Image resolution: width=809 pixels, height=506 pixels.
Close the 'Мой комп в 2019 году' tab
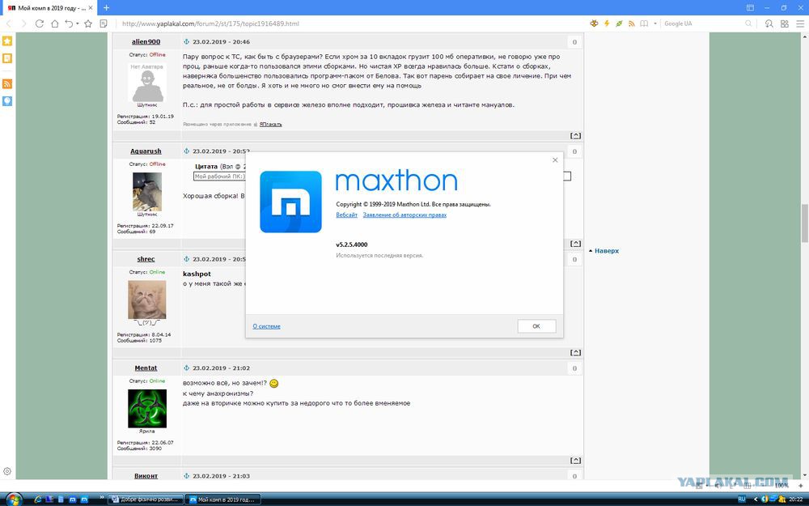[x=91, y=8]
